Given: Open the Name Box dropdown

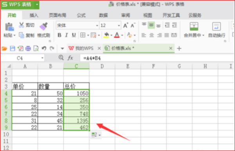Looking at the screenshot, I should [42, 58].
